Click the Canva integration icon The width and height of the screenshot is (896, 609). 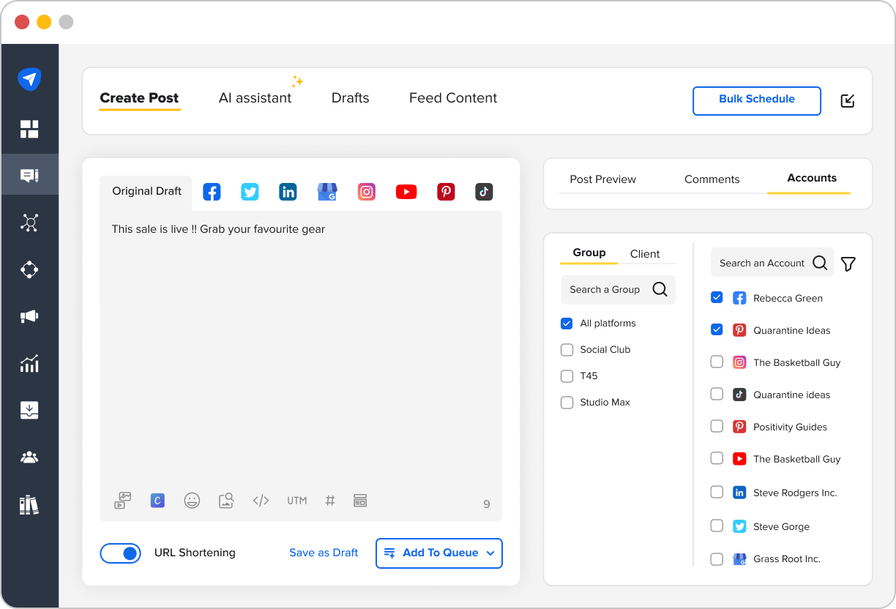pos(157,501)
